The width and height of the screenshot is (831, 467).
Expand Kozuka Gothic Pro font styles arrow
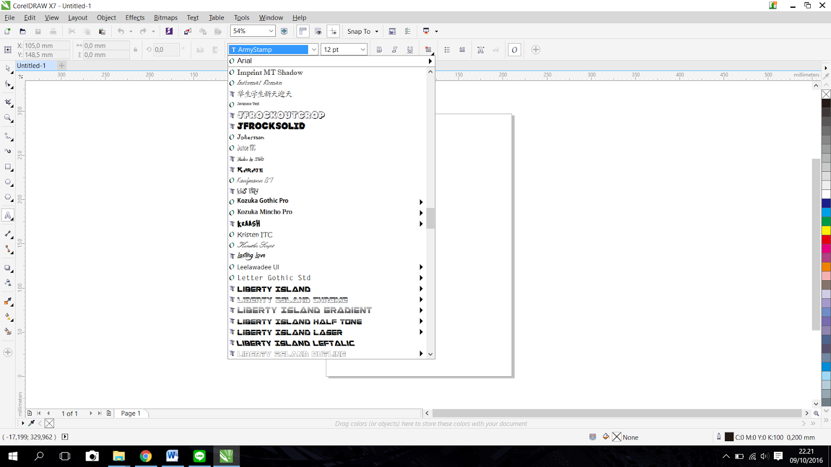click(421, 202)
